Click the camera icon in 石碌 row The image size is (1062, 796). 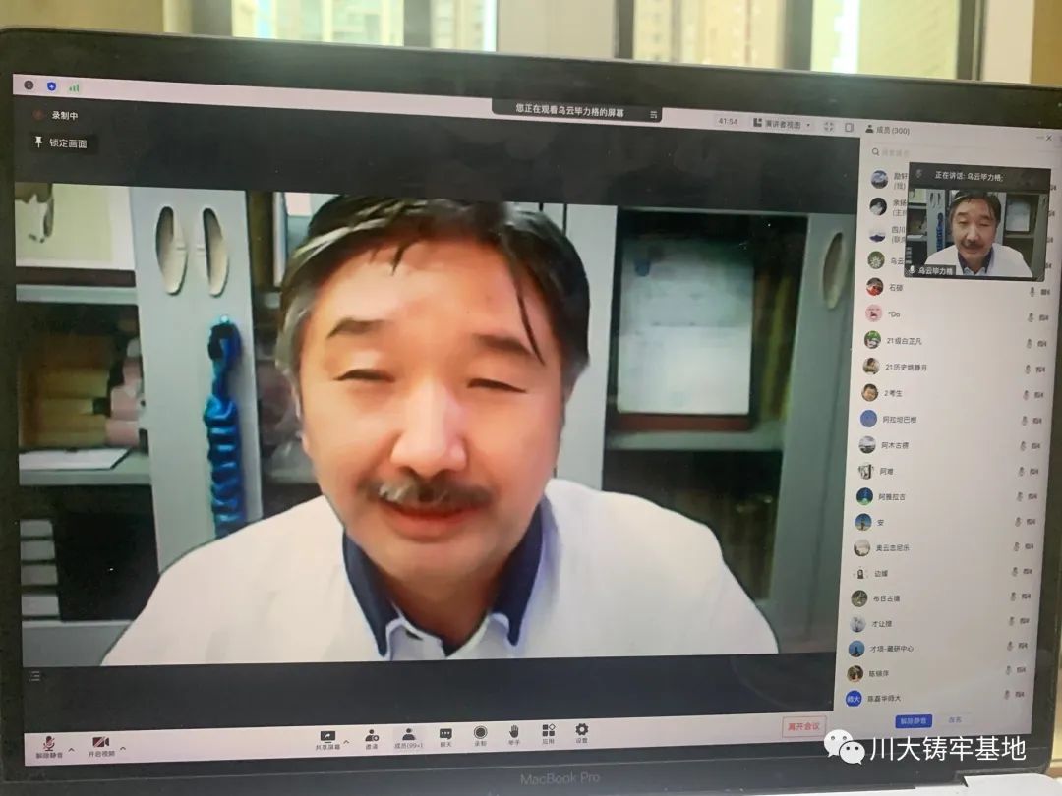(1046, 292)
